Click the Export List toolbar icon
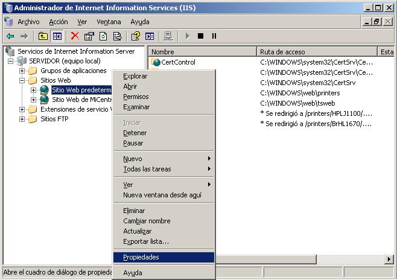Image resolution: width=397 pixels, height=280 pixels. [x=117, y=36]
